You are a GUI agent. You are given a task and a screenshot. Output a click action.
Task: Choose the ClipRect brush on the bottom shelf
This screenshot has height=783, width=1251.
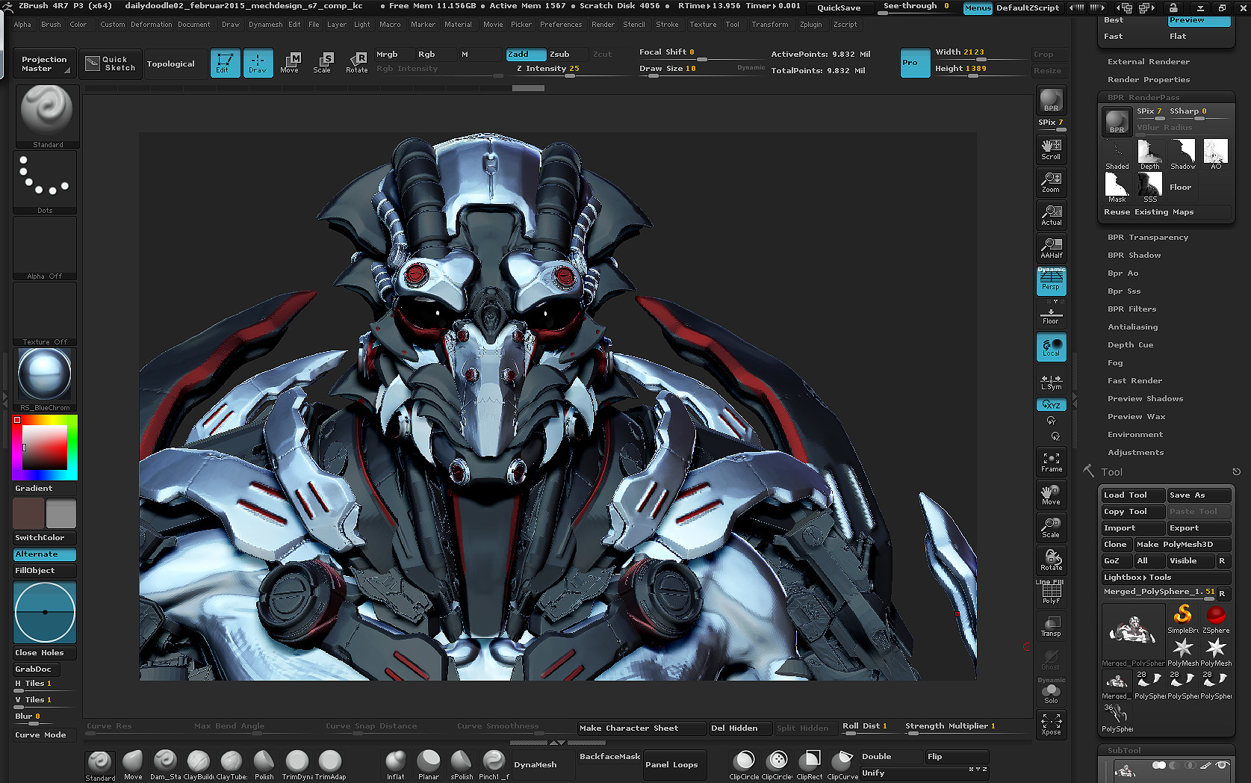pyautogui.click(x=810, y=765)
